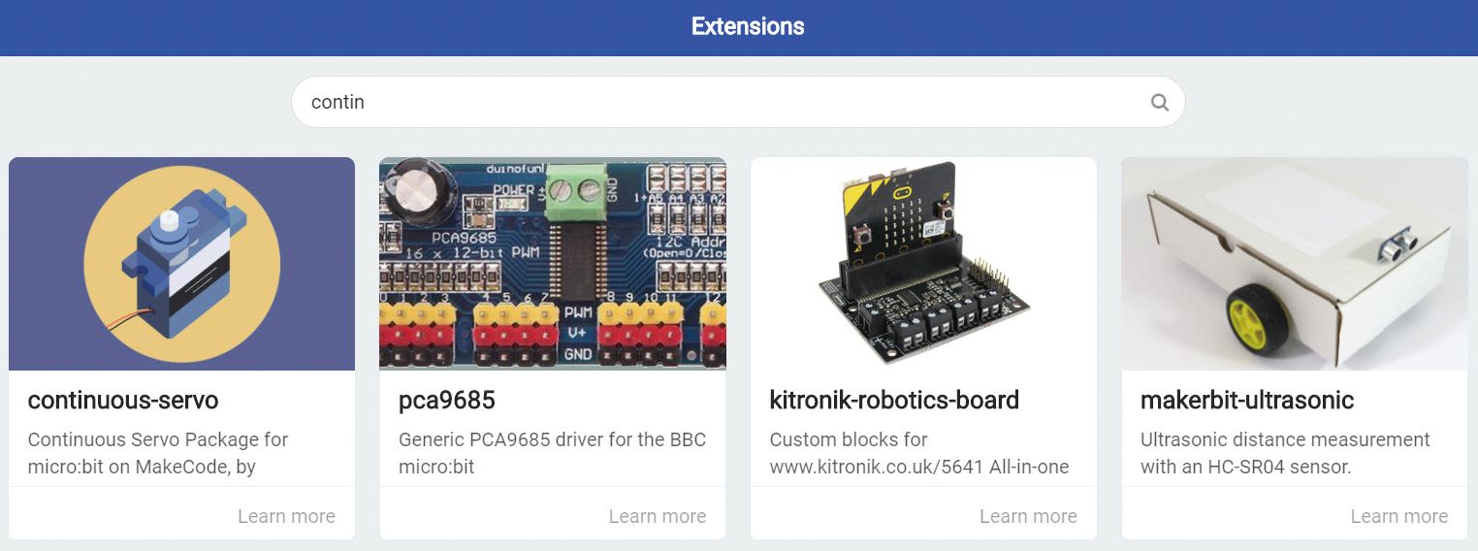Viewport: 1478px width, 551px height.
Task: Select the makerbit-ultrasonic extension title
Action: click(x=1247, y=400)
